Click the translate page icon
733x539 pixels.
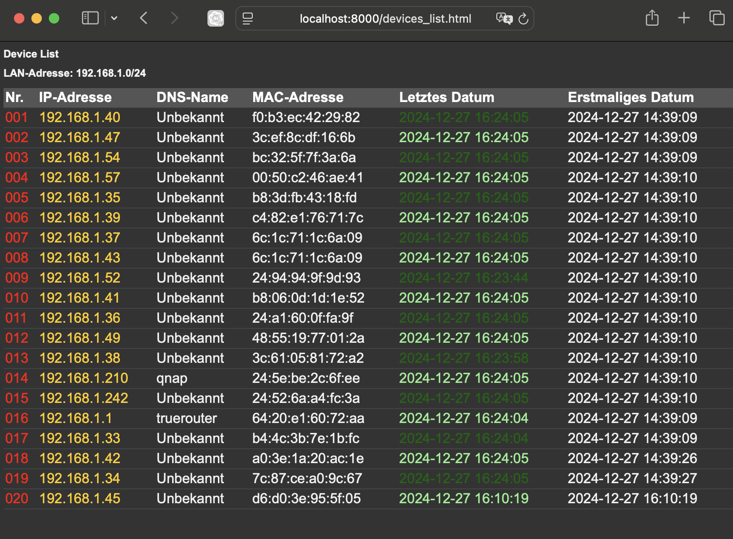pos(504,18)
